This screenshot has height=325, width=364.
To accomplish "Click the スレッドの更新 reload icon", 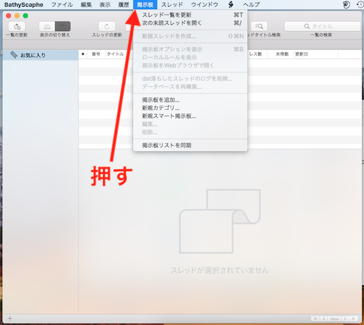I will pos(107,26).
